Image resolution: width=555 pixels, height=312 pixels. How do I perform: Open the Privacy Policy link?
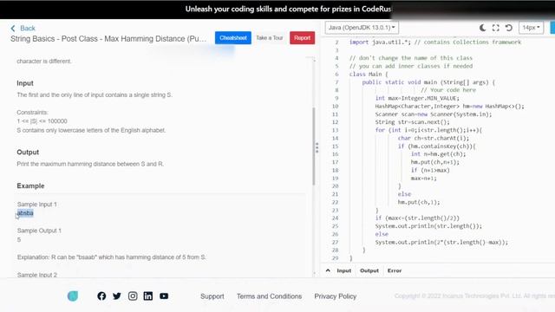coord(336,296)
